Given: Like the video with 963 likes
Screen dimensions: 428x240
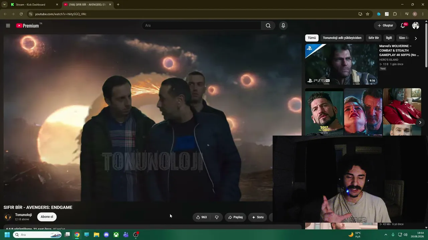Looking at the screenshot, I should [x=202, y=217].
